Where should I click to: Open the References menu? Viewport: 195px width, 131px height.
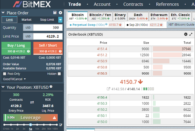pyautogui.click(x=167, y=4)
